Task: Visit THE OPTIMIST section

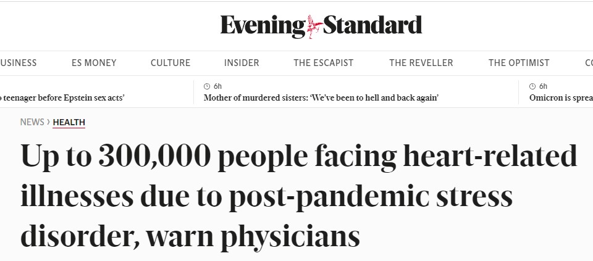Action: coord(519,63)
